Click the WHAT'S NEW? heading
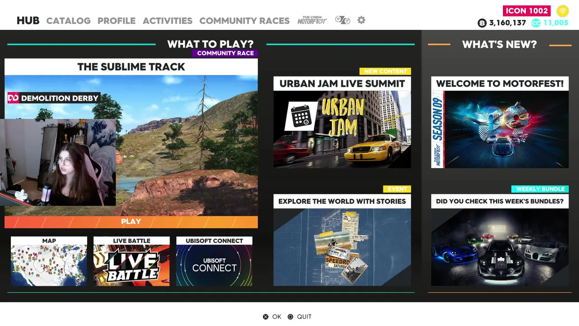This screenshot has height=326, width=579. [x=499, y=44]
